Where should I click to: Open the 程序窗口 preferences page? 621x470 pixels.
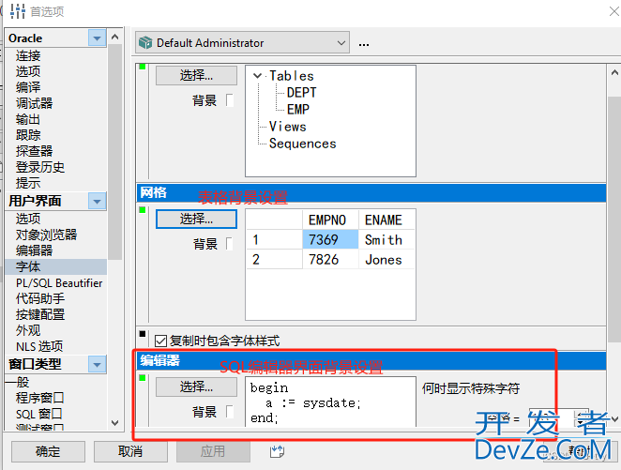(40, 398)
